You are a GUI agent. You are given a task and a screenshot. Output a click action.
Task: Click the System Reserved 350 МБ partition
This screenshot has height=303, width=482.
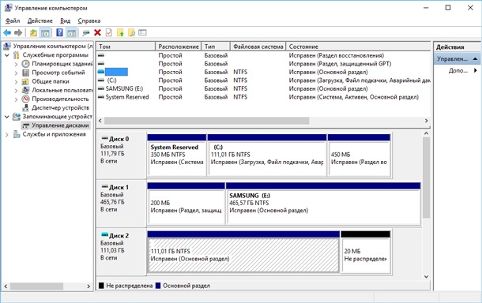[177, 155]
